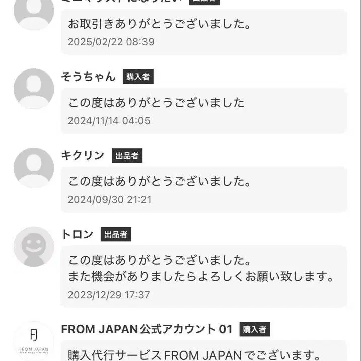Image resolution: width=361 pixels, height=361 pixels.
Task: Select そうちゃん's thank-you comment bubble
Action: coord(204,111)
